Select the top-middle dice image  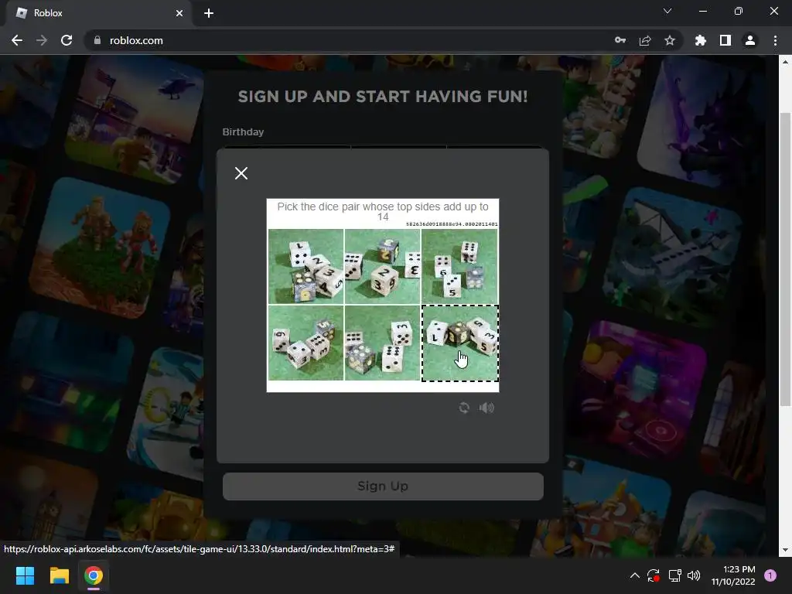click(x=382, y=266)
